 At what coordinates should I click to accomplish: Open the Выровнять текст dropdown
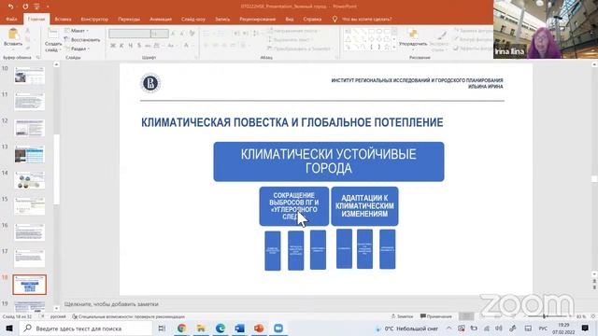[291, 39]
